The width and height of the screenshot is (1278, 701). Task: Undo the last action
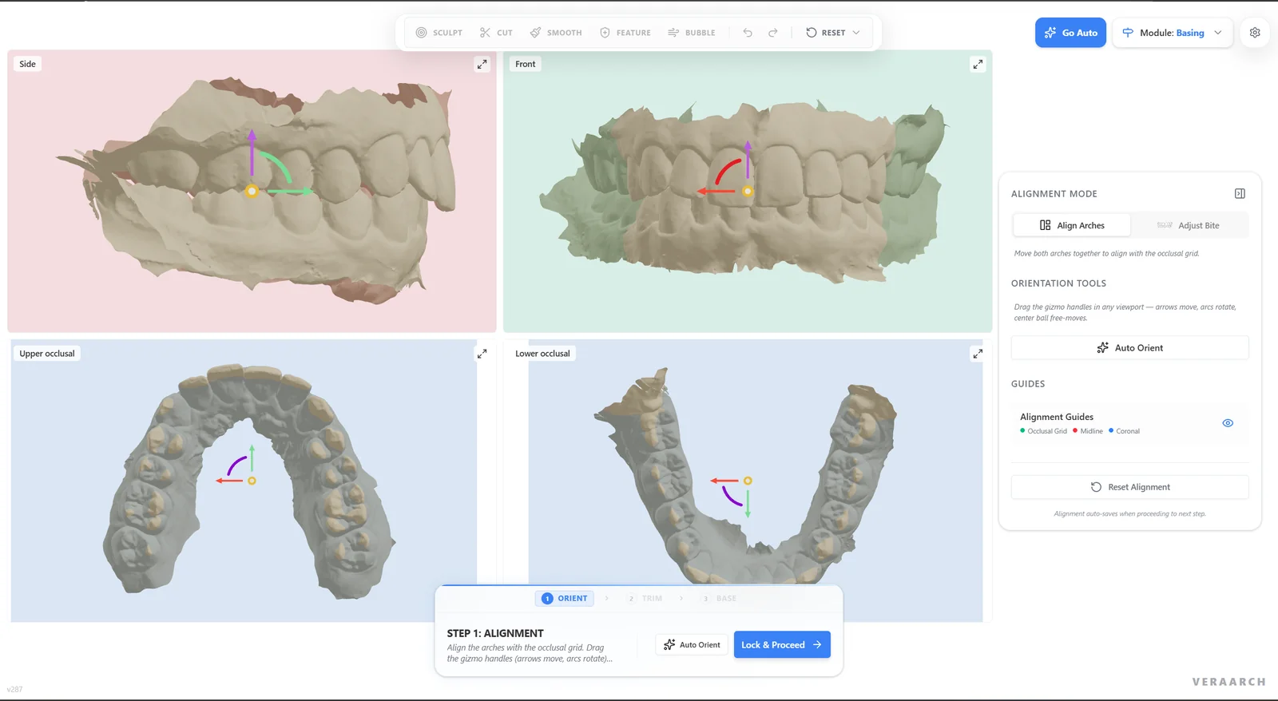click(748, 33)
